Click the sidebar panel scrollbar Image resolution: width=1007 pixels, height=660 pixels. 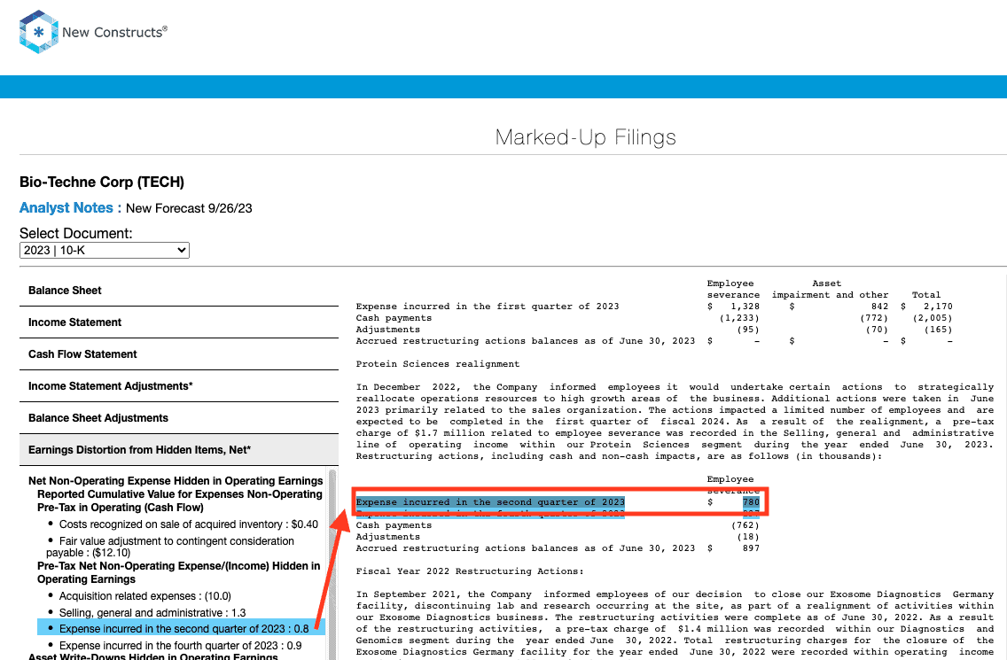[332, 565]
